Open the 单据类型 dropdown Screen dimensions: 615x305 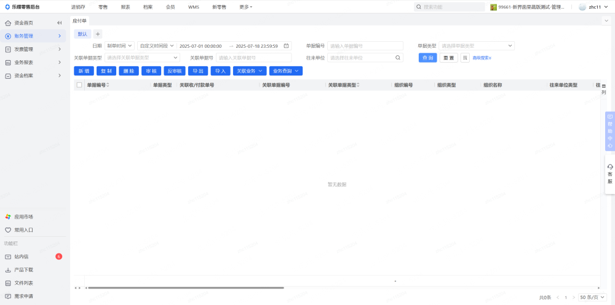tap(477, 45)
